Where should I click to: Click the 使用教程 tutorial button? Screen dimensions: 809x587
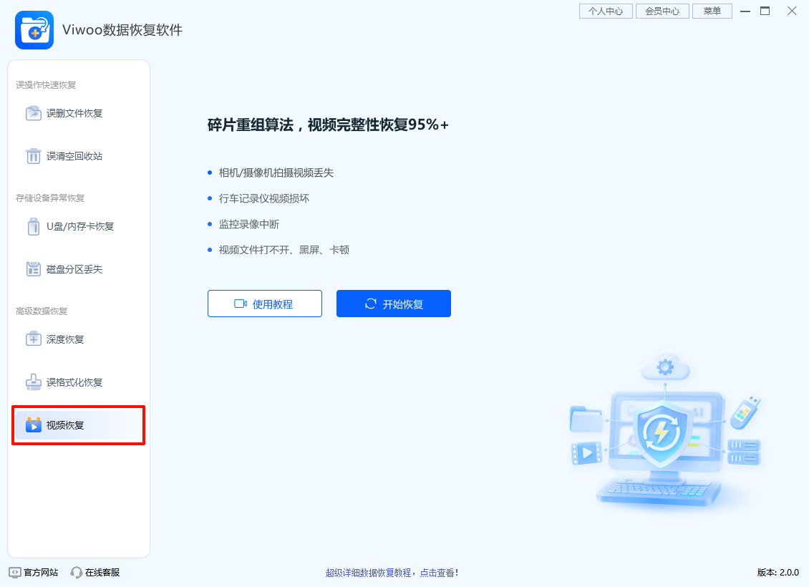[x=265, y=303]
